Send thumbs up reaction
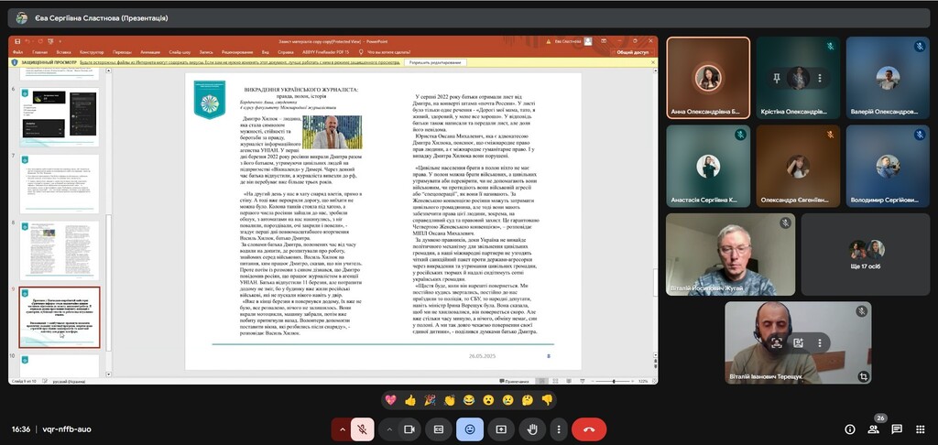Viewport: 938px width, 445px height. [x=409, y=400]
